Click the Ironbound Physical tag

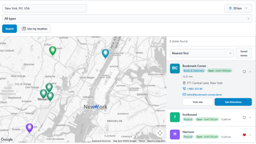tap(188, 119)
